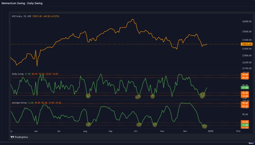
Task: Click the Strike logo in bottom corner
Action: coord(251,143)
